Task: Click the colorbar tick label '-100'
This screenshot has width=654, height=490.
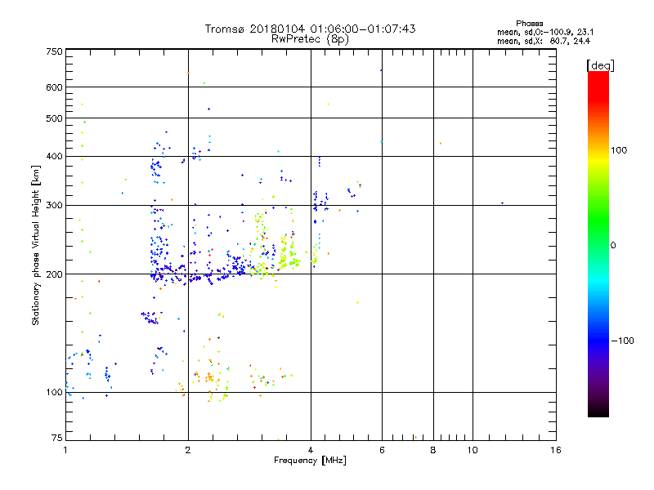Action: [x=622, y=341]
